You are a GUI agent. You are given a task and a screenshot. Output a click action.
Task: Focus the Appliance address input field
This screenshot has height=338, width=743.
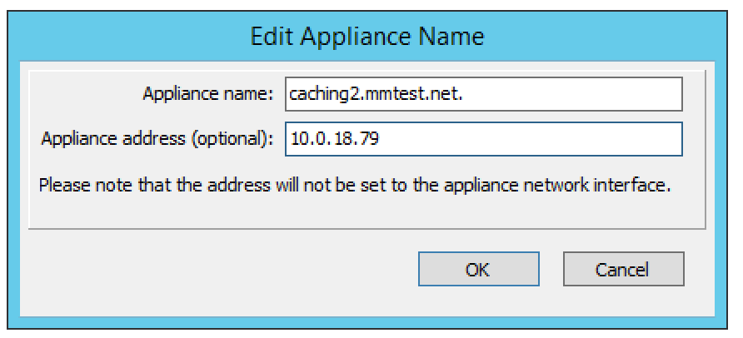pyautogui.click(x=483, y=139)
